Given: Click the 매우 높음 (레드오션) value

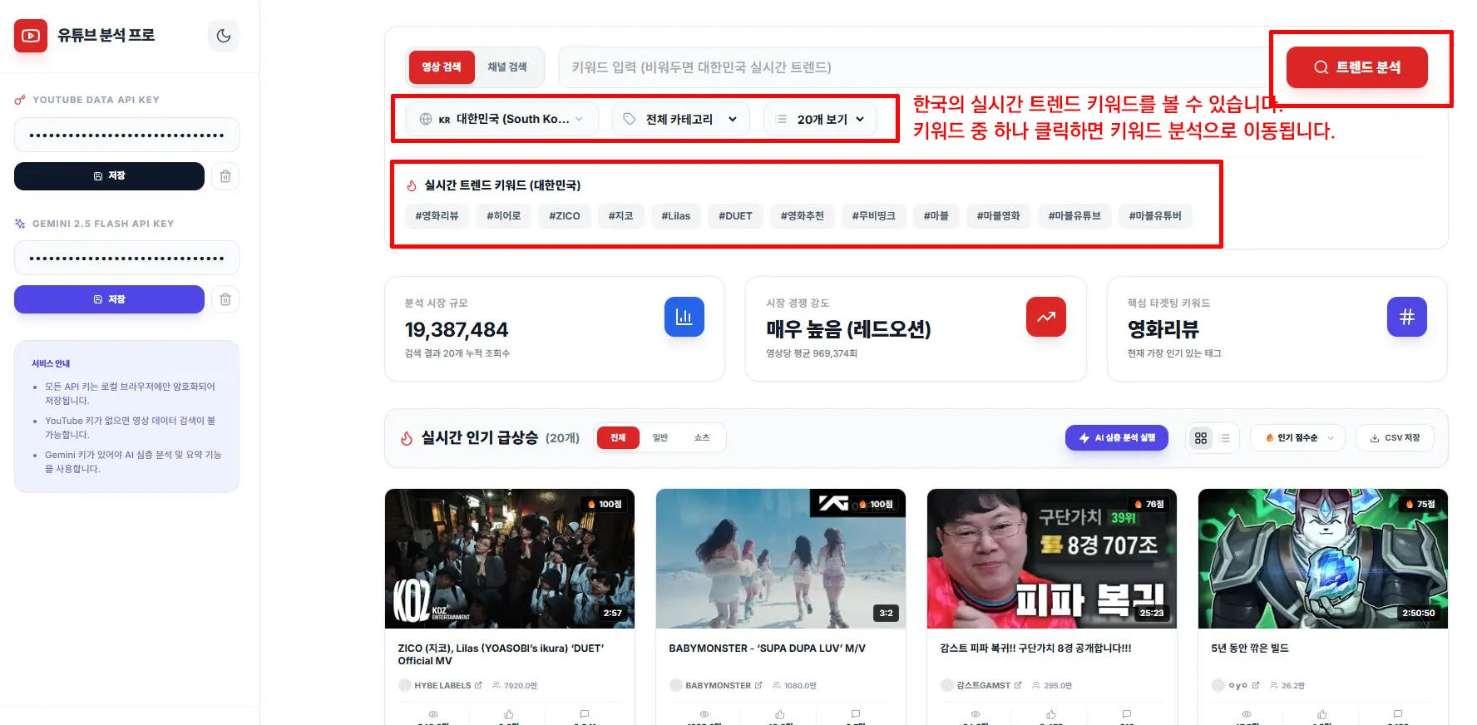Looking at the screenshot, I should (x=848, y=329).
